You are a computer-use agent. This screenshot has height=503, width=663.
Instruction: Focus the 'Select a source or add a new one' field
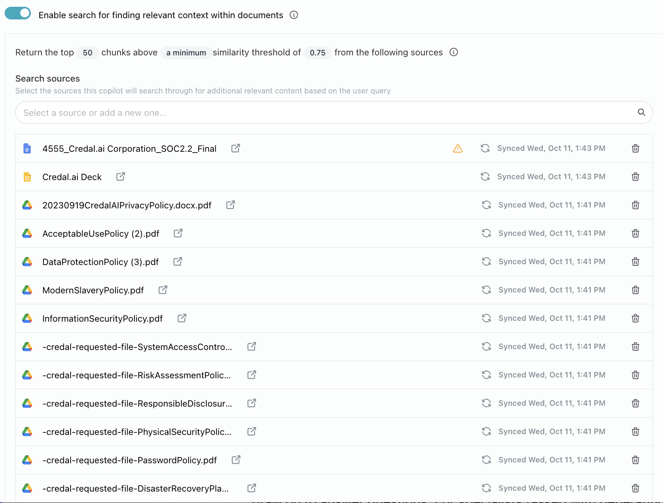point(334,112)
